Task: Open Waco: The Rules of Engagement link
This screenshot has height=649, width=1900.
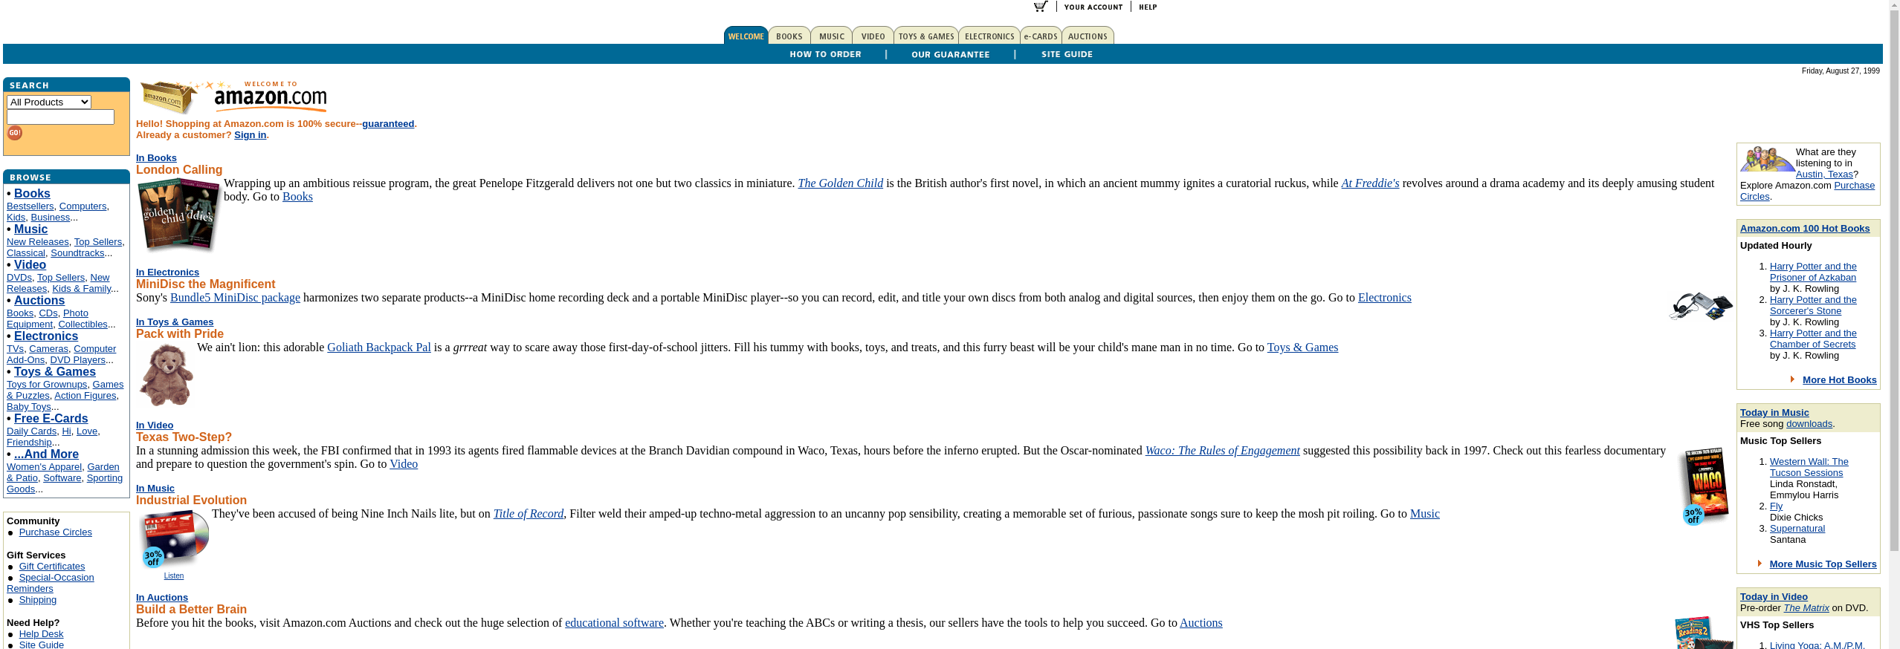Action: pyautogui.click(x=1222, y=451)
